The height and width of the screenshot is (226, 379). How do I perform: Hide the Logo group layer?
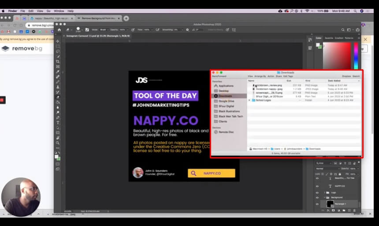[317, 192]
